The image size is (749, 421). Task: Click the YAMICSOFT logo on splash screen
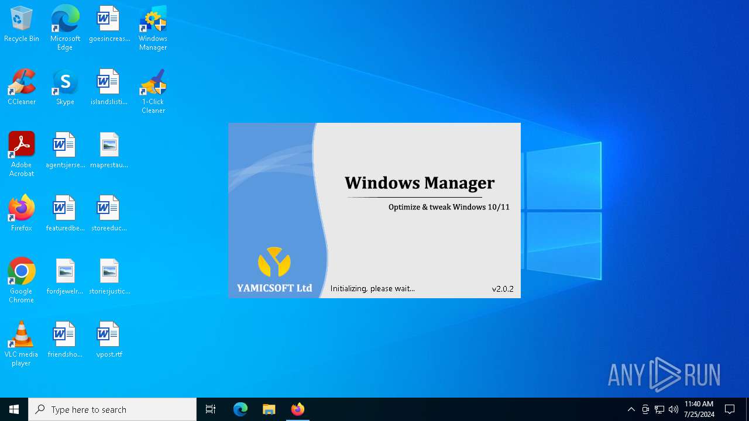(x=274, y=270)
